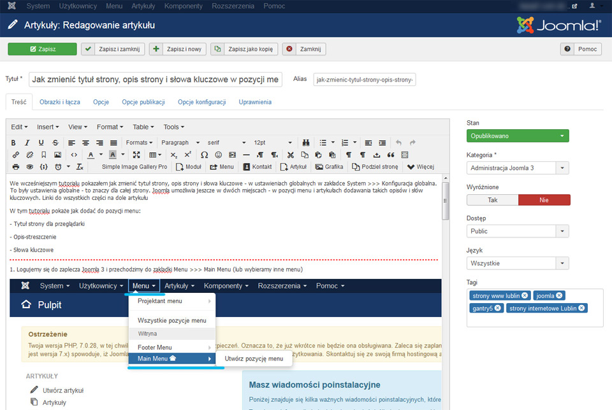Image resolution: width=612 pixels, height=410 pixels.
Task: Expand the bullet list style arrow
Action: [x=333, y=143]
